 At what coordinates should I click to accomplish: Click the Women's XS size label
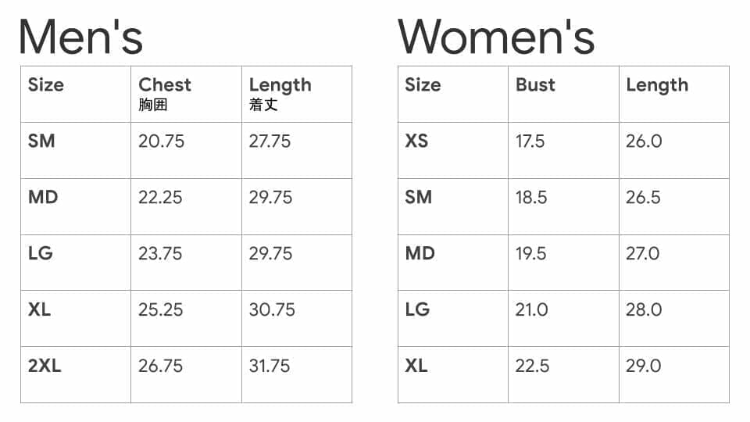point(416,141)
